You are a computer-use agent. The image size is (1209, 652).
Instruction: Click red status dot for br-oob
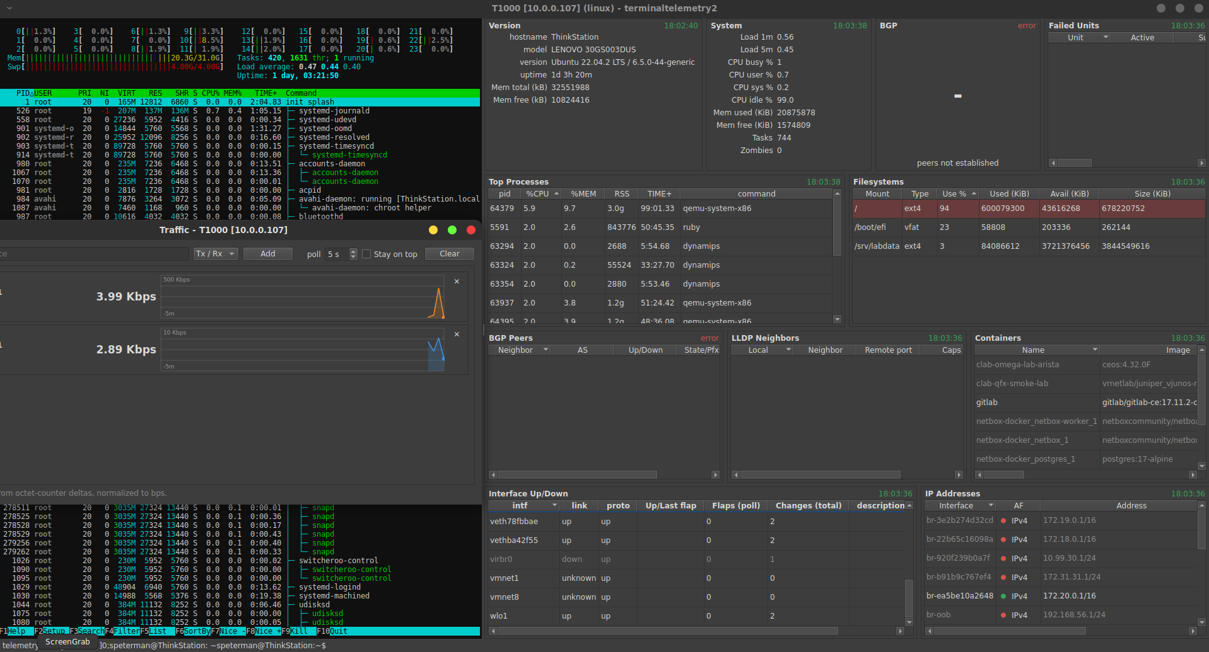tap(1003, 615)
